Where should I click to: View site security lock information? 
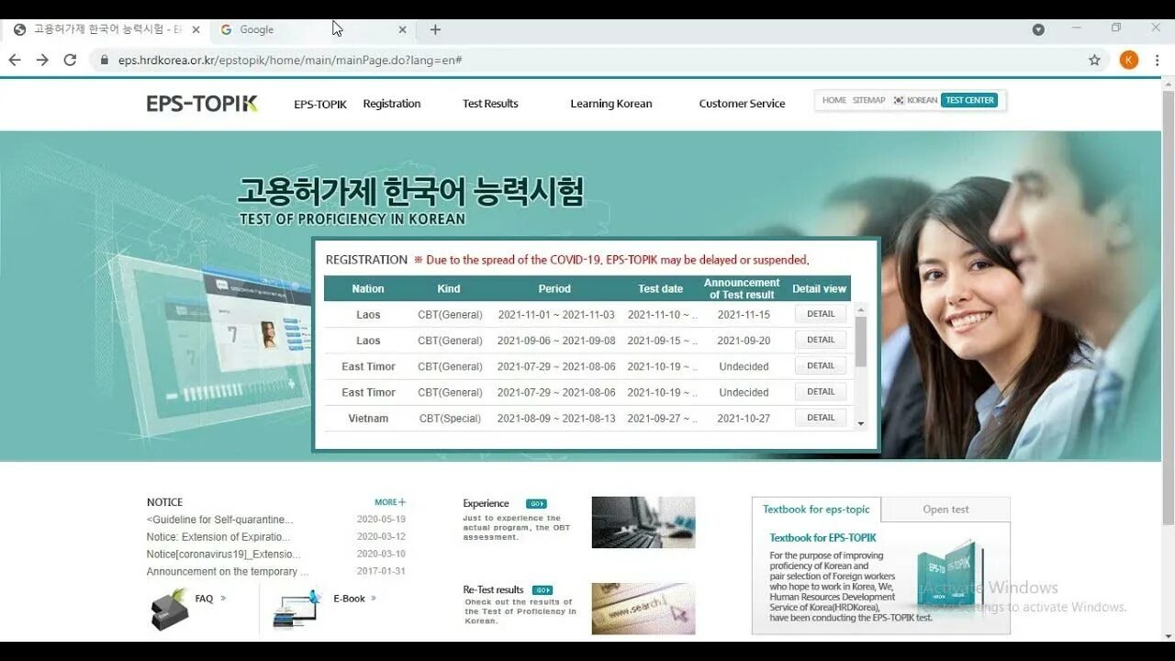point(104,60)
